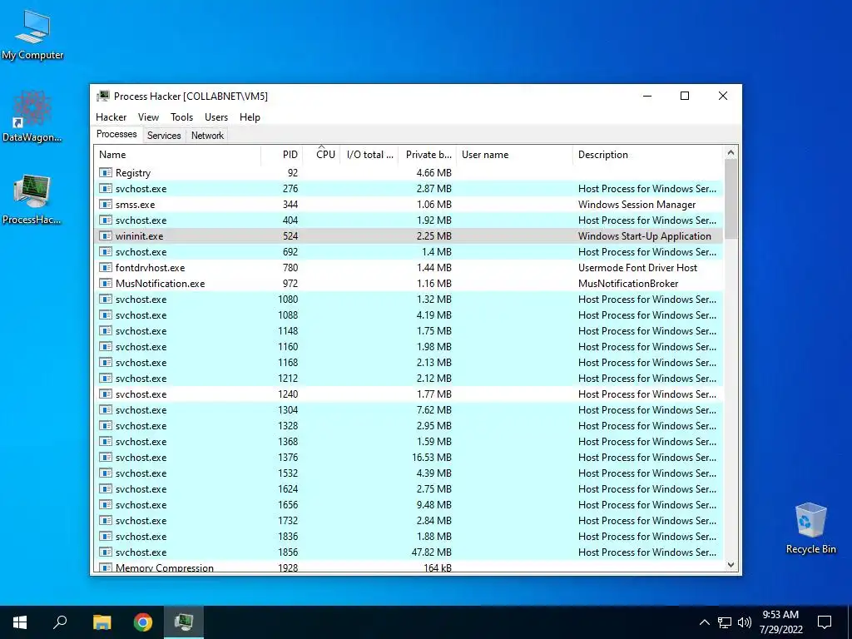Click the scrollbar up arrow
852x639 pixels.
coord(731,153)
